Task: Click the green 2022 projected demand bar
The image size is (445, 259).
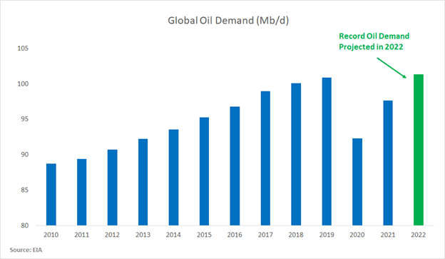Action: tap(419, 150)
